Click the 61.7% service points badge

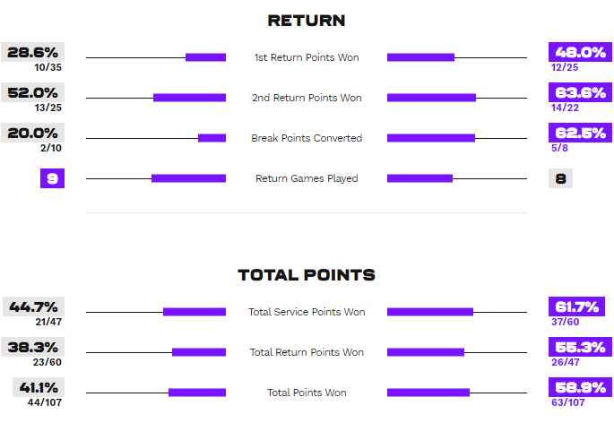576,306
